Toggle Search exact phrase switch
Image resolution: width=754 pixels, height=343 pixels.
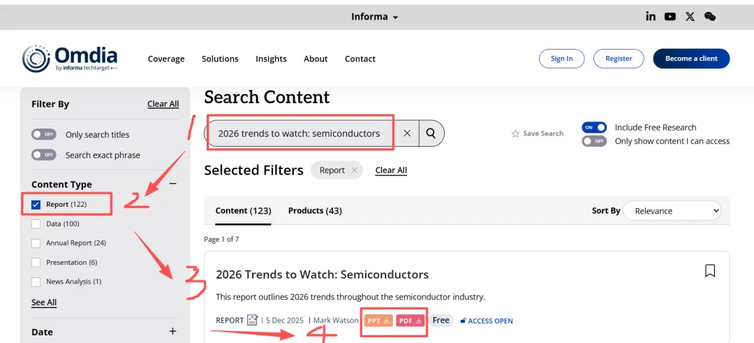(x=44, y=154)
